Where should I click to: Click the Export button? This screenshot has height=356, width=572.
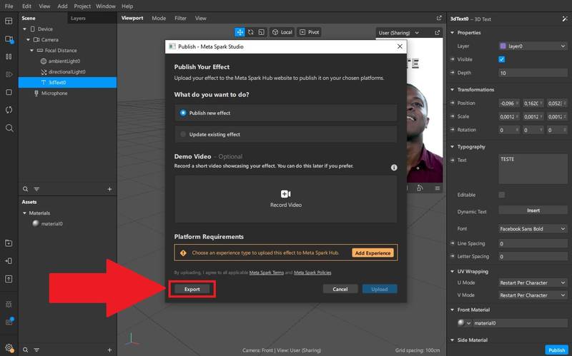pos(192,289)
